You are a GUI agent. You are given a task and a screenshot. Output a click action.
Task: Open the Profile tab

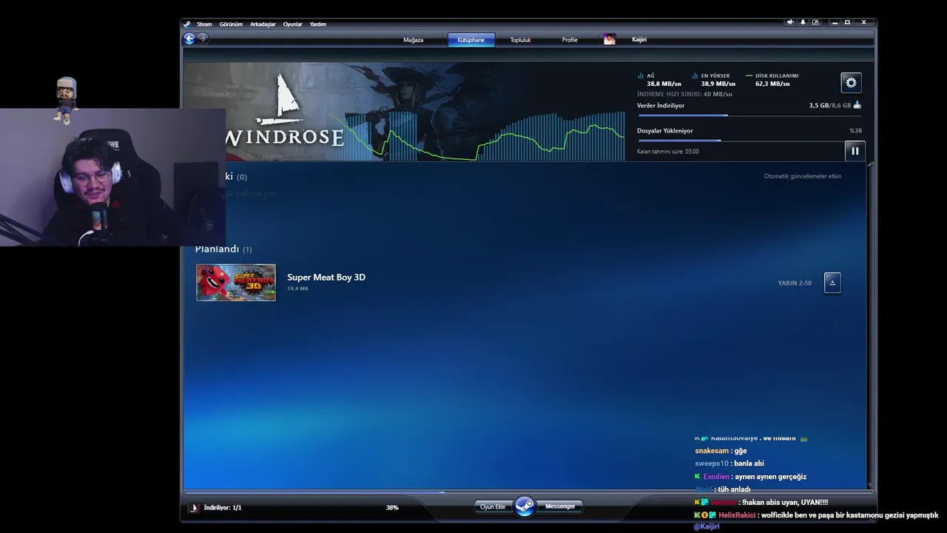pyautogui.click(x=570, y=39)
